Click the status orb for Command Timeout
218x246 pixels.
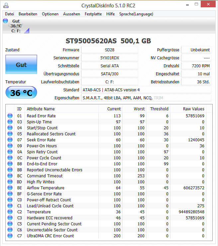[10, 176]
